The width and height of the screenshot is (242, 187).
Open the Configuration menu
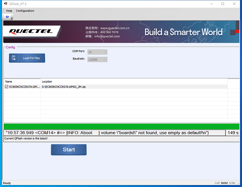point(25,11)
